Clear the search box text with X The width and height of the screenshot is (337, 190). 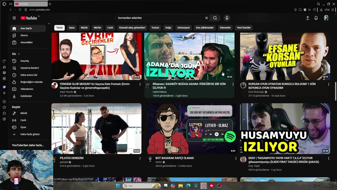[x=207, y=18]
